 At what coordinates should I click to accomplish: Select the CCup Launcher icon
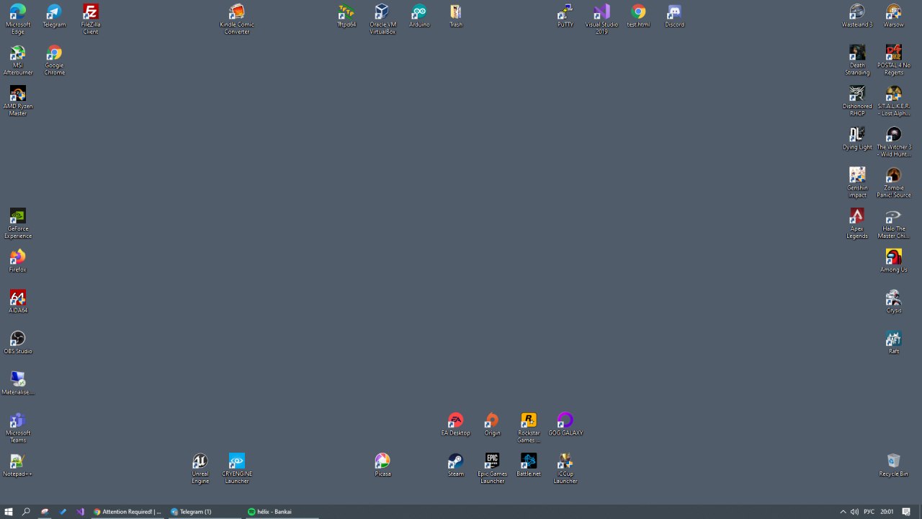tap(565, 469)
